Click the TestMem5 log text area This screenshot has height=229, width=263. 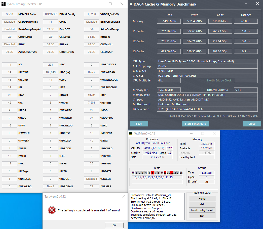[157, 206]
